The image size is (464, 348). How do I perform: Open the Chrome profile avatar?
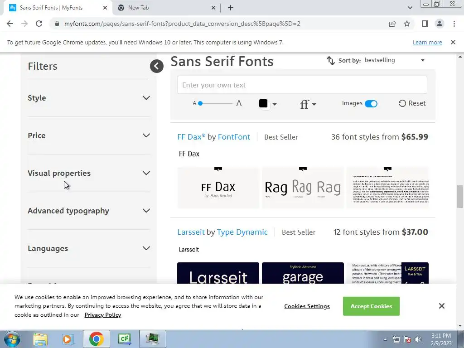tap(440, 24)
